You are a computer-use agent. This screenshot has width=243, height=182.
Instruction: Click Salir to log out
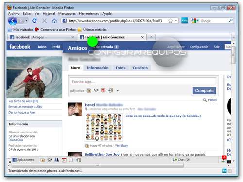click(x=216, y=47)
